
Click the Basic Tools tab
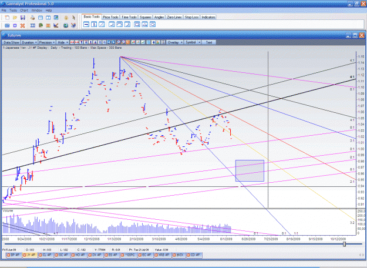[92, 17]
